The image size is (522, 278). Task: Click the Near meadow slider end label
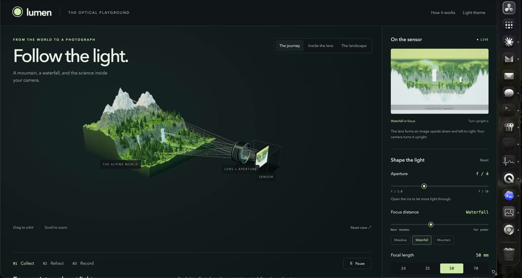coord(400,230)
